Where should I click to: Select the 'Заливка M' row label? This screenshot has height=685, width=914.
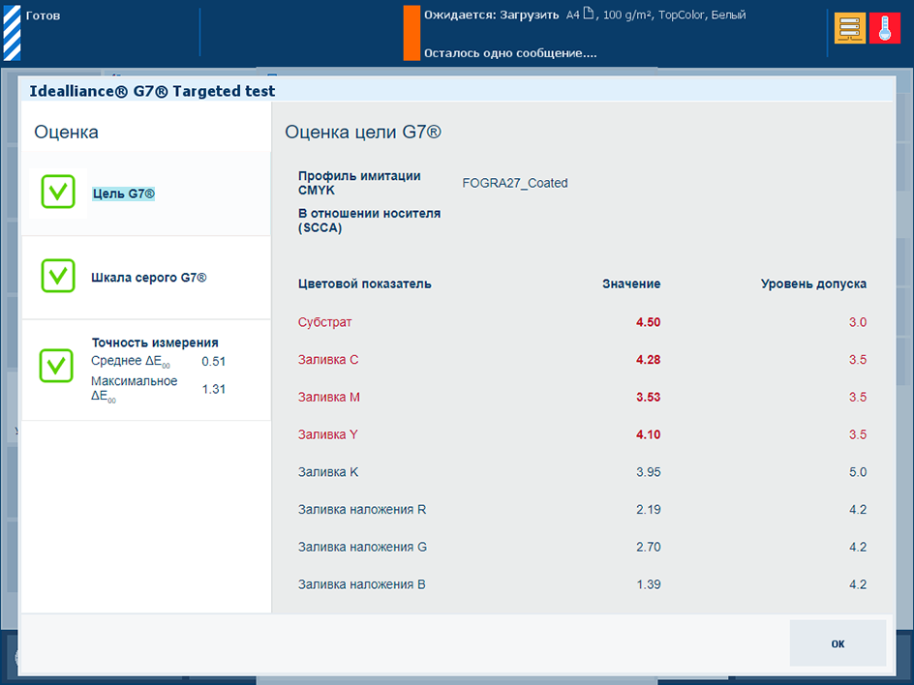click(x=329, y=397)
